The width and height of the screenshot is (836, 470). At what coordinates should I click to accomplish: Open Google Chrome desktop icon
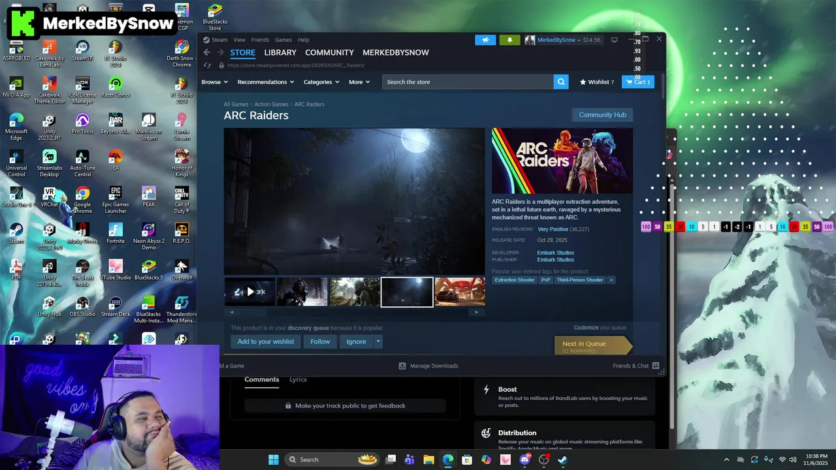82,200
